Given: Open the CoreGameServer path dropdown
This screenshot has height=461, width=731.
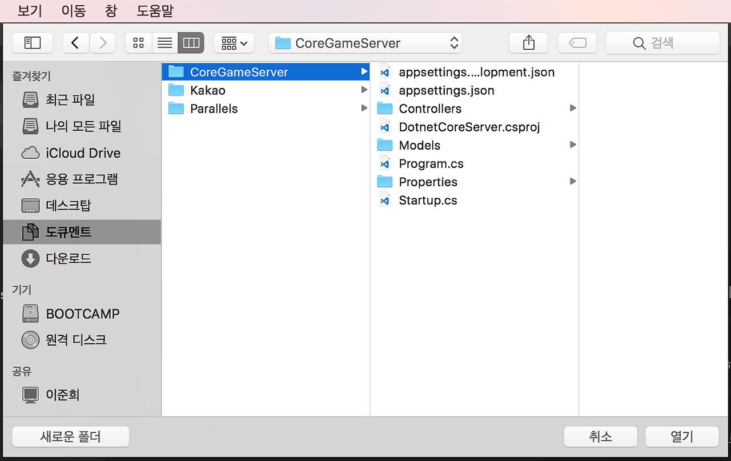Looking at the screenshot, I should click(x=365, y=43).
